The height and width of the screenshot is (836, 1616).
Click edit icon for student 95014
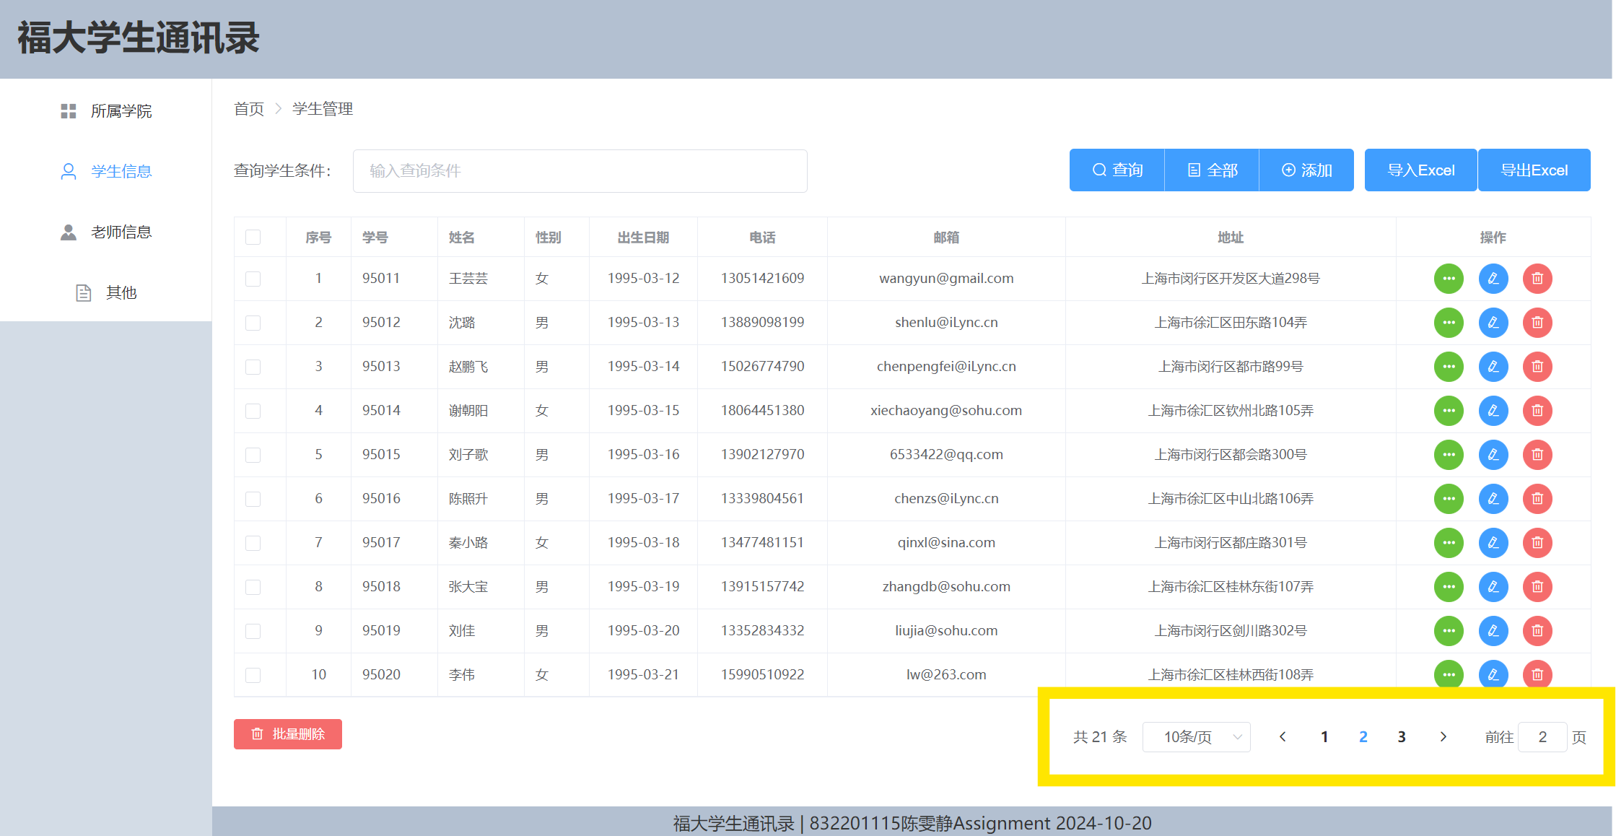(x=1493, y=411)
